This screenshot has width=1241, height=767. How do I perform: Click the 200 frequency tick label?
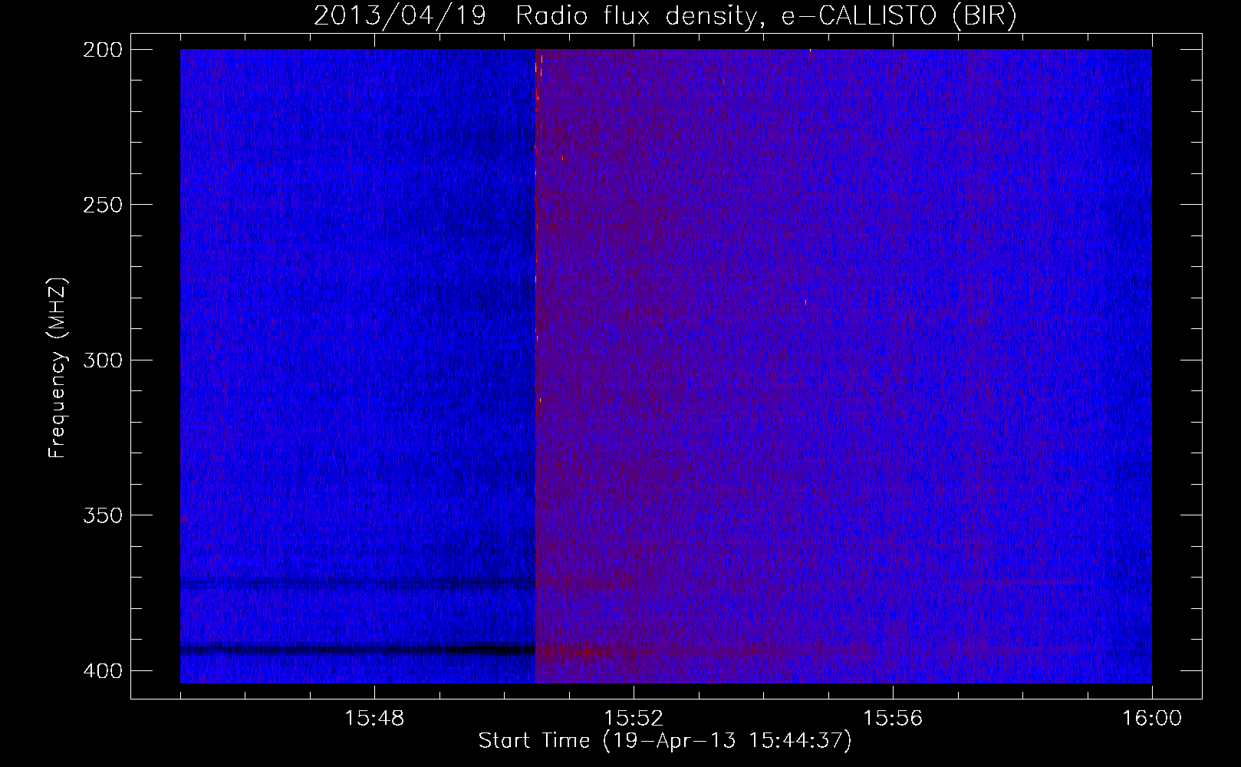(x=102, y=50)
